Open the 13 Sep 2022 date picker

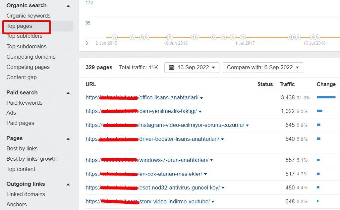pyautogui.click(x=192, y=68)
